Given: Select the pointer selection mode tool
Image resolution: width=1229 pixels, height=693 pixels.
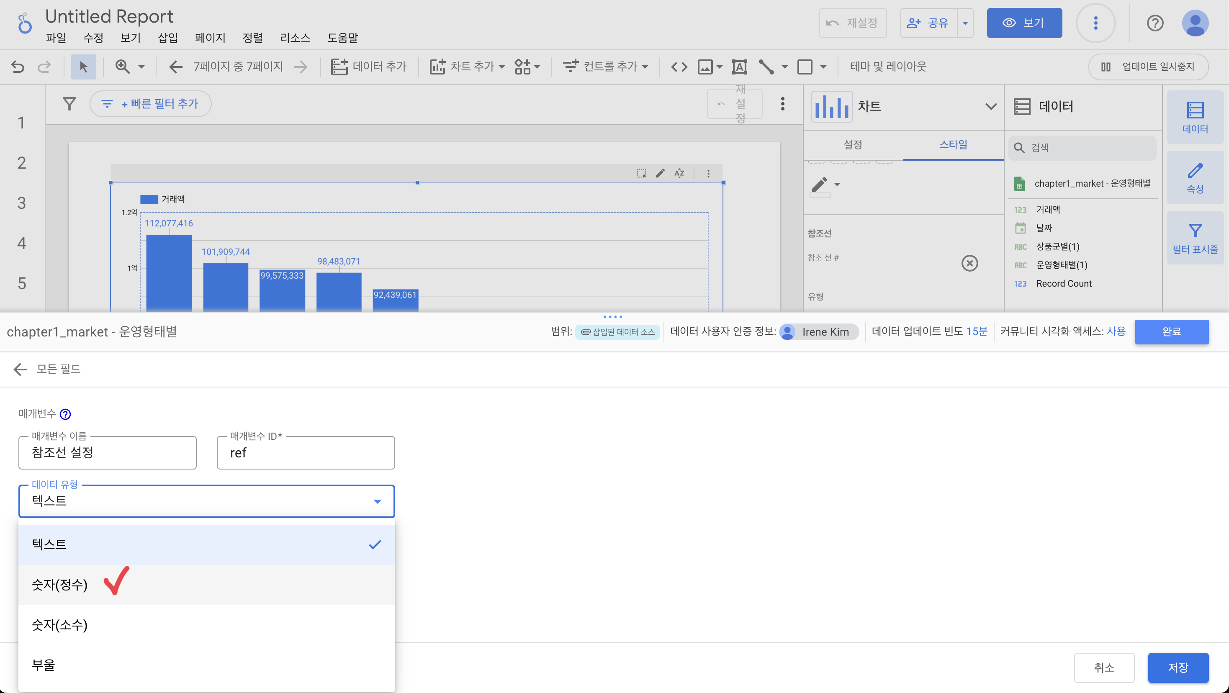Looking at the screenshot, I should click(x=83, y=66).
